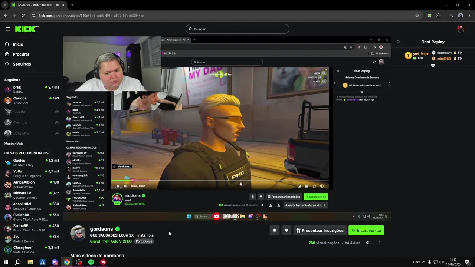Open gordaons channel name link

101,229
